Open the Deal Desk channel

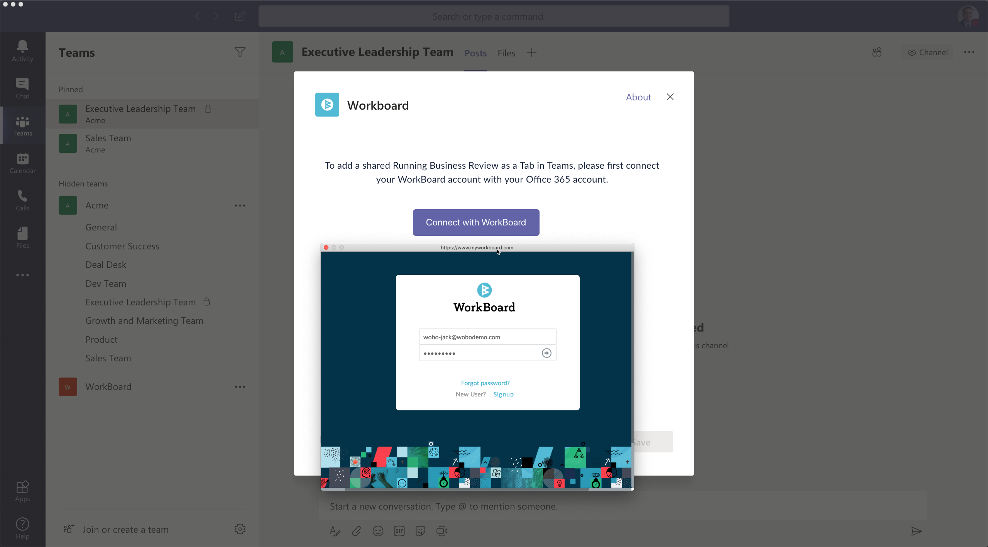(x=106, y=265)
